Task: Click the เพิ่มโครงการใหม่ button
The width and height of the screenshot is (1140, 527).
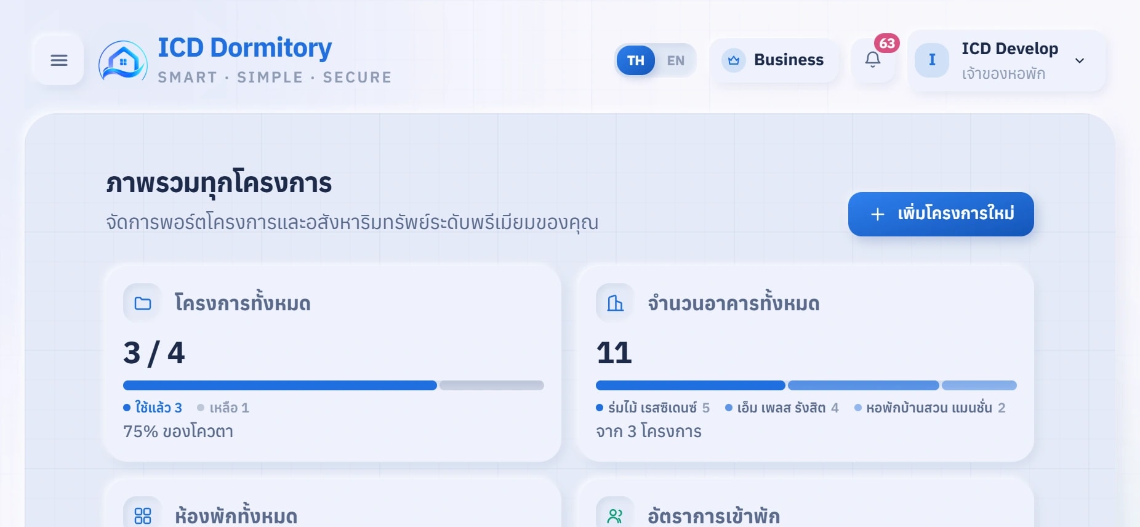Action: (941, 214)
